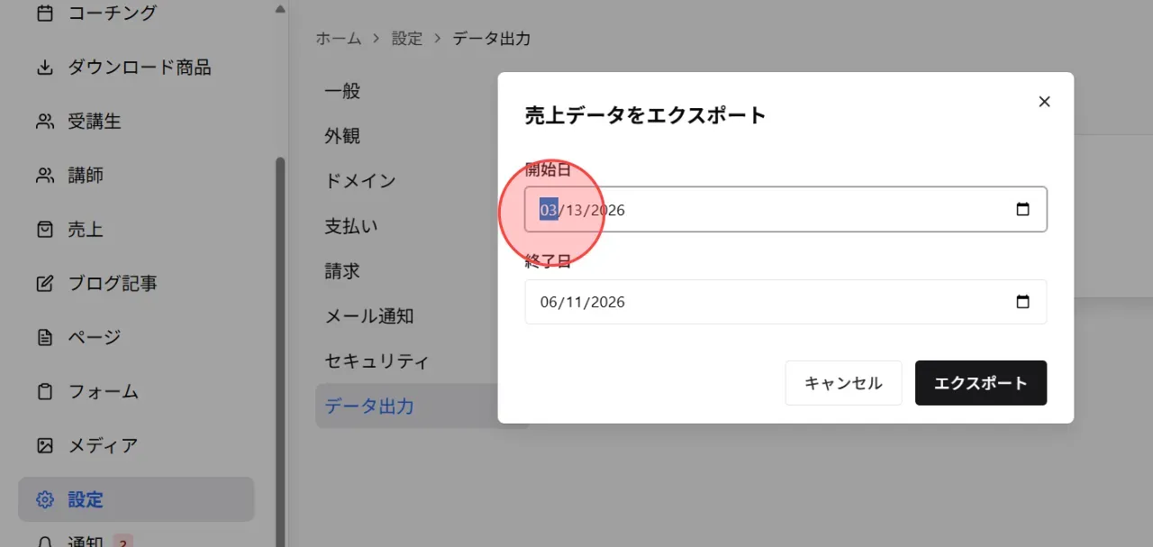Click the 終了日 date field

[x=785, y=302]
